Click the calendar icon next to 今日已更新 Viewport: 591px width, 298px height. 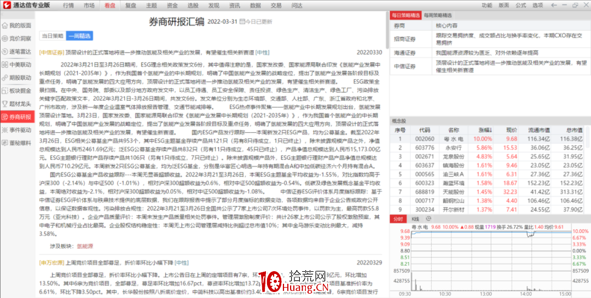pyautogui.click(x=242, y=21)
